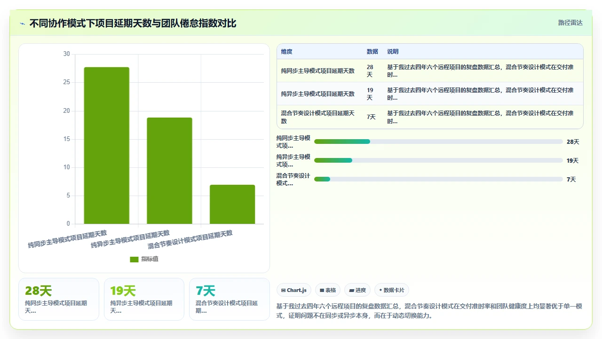Click the 7天 value in table
Screen dimensions: 602x339
pyautogui.click(x=371, y=117)
